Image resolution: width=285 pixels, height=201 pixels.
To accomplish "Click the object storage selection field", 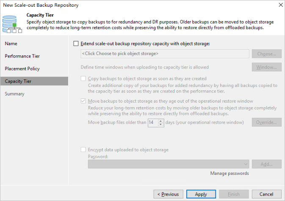I will pyautogui.click(x=164, y=54).
